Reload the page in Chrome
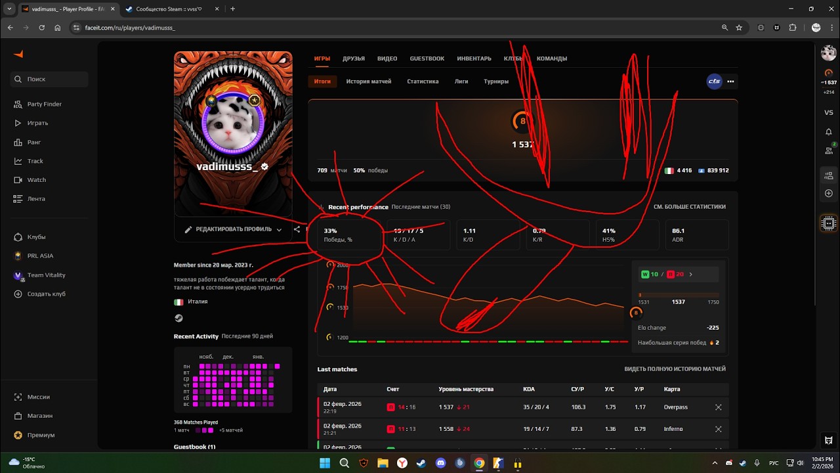 tap(42, 28)
